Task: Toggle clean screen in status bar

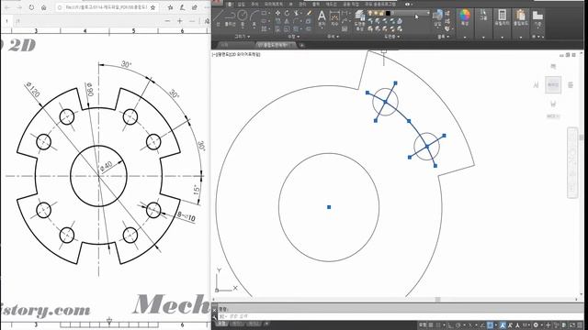Action: 572,325
